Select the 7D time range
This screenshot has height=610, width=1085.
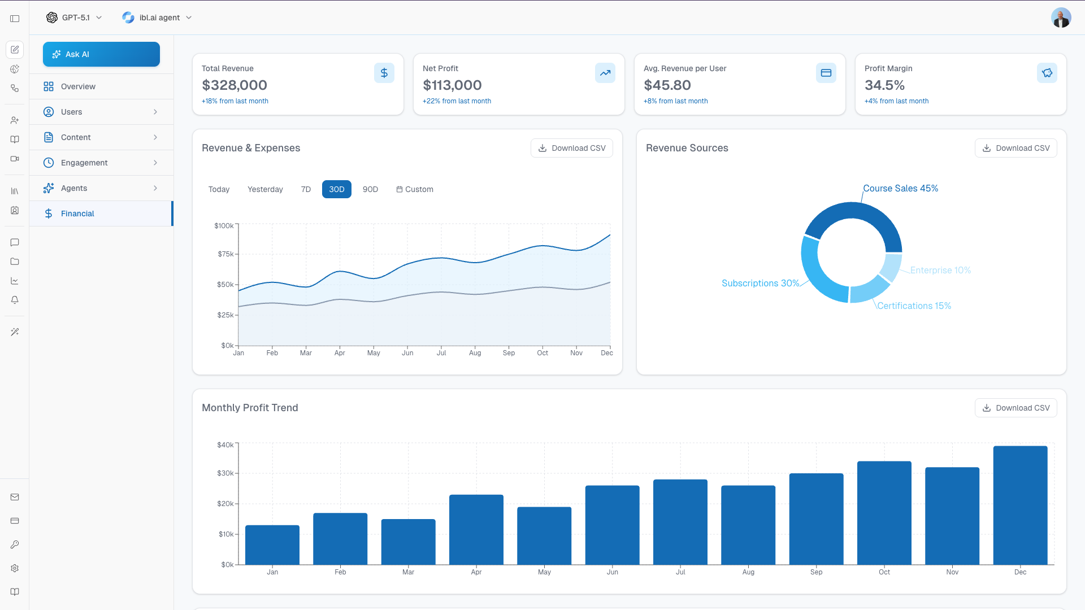pyautogui.click(x=306, y=189)
